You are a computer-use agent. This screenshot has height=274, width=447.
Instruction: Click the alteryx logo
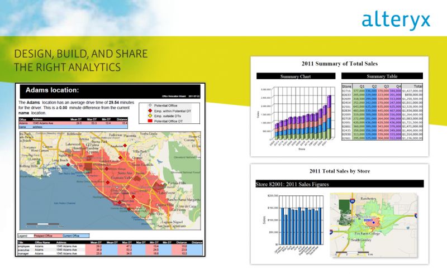(x=396, y=20)
